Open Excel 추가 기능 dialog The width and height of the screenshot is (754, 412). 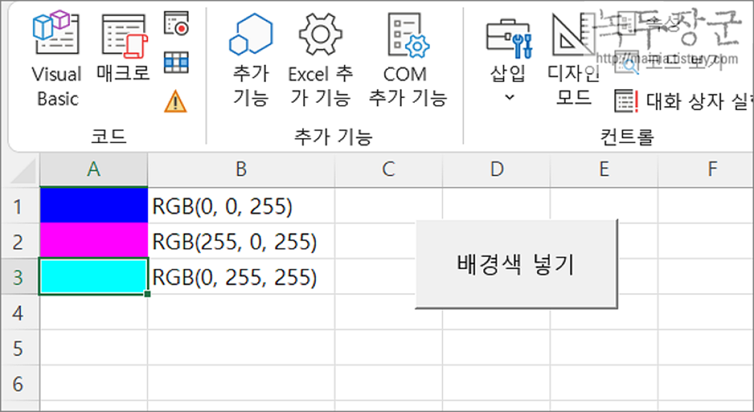[x=320, y=59]
